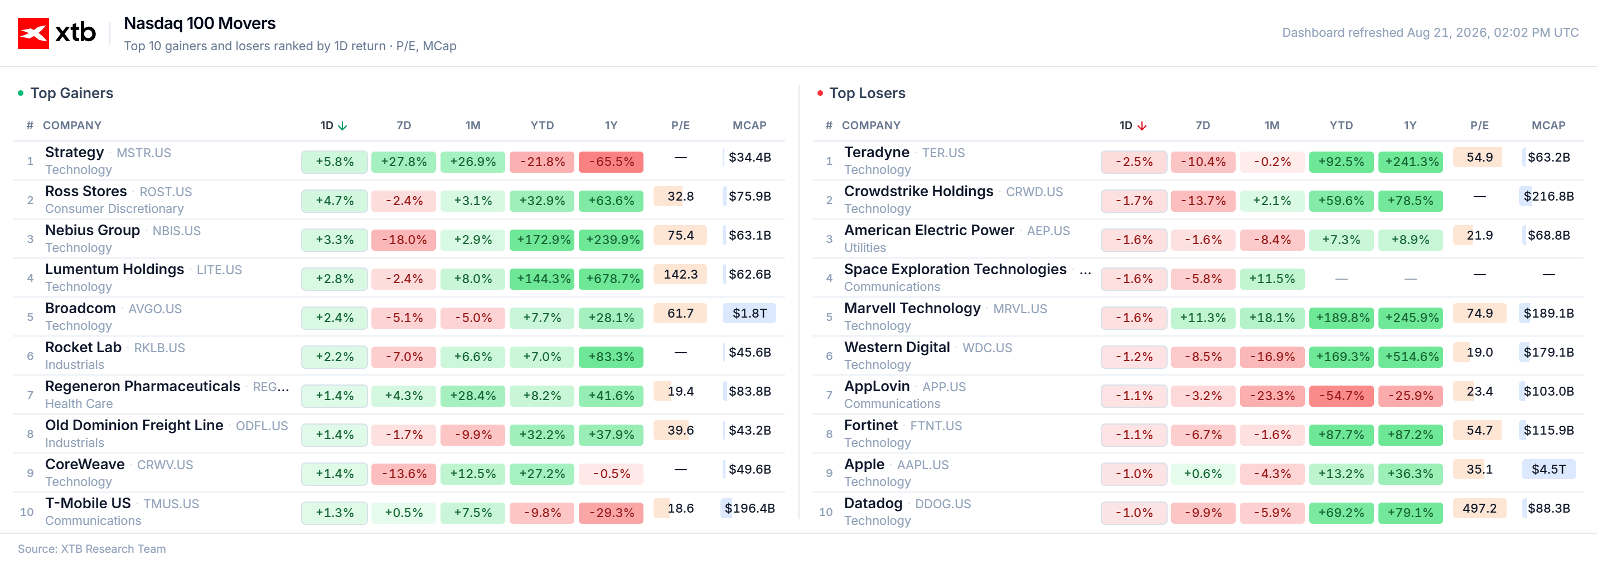1597x565 pixels.
Task: Click MCAP column header in Top Losers
Action: (1548, 126)
